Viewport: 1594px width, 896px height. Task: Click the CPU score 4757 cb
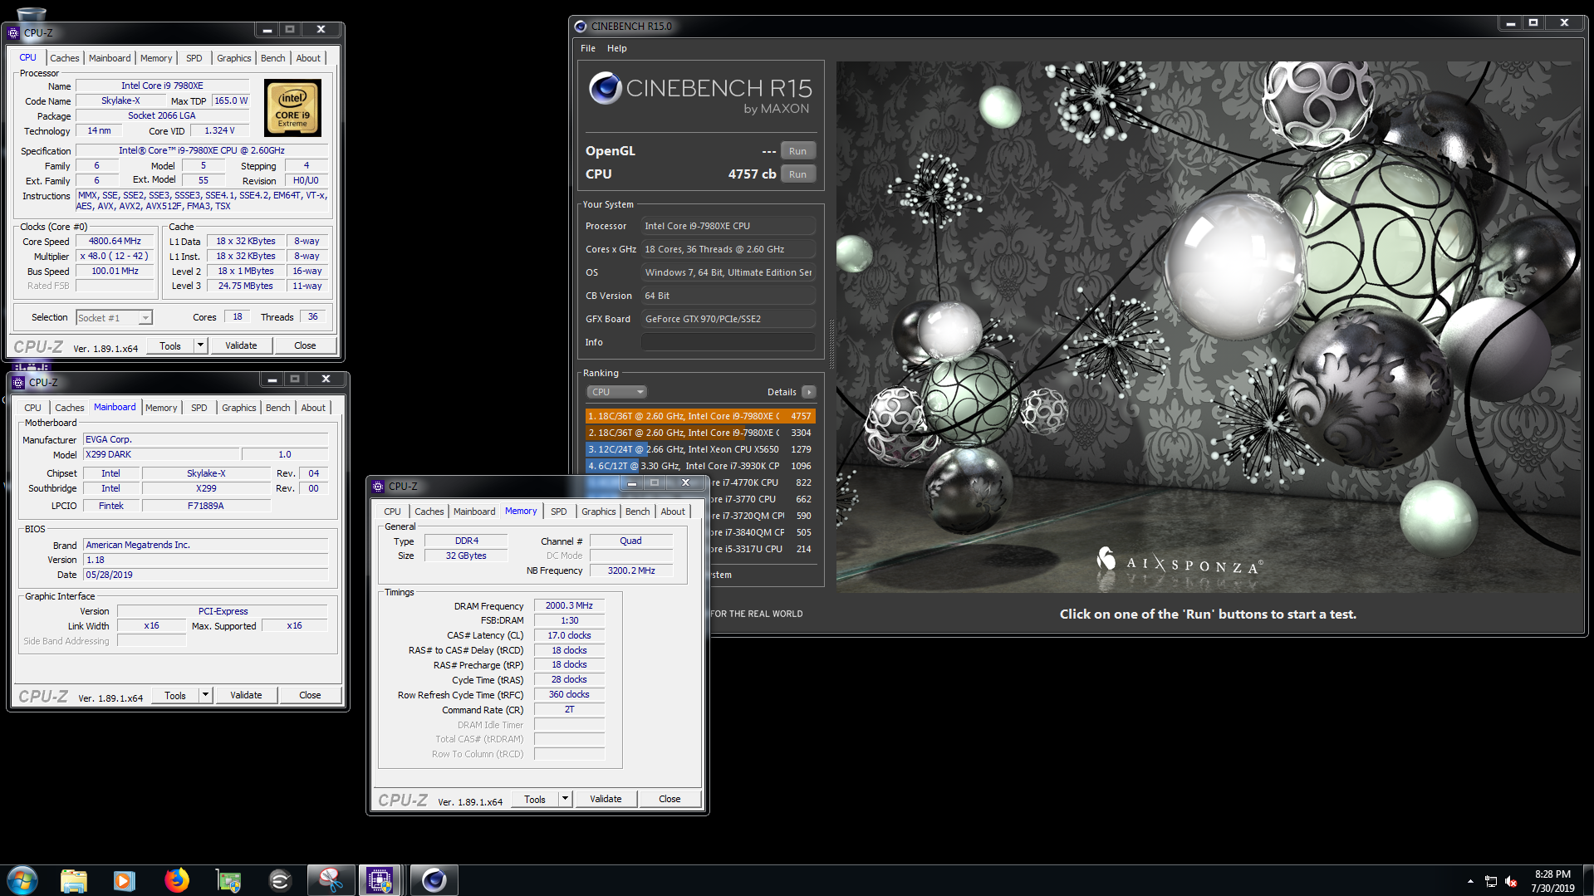click(752, 174)
